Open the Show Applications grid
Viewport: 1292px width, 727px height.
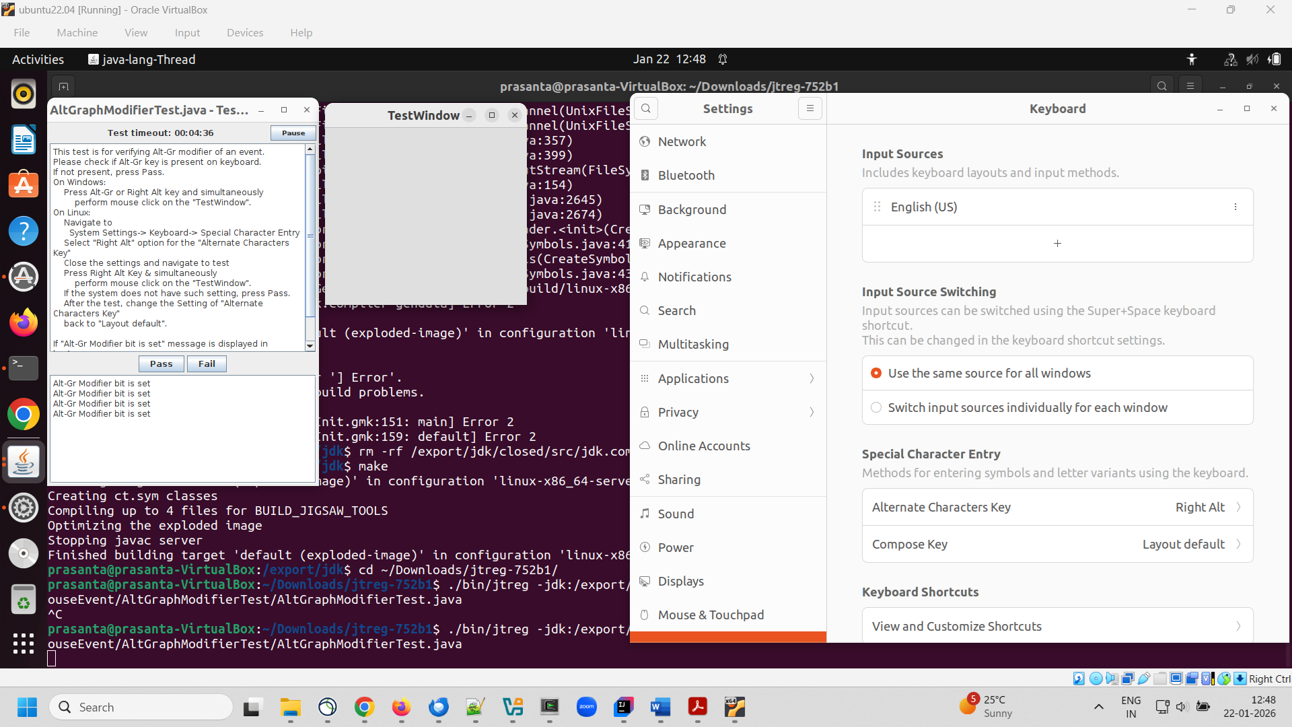(24, 644)
